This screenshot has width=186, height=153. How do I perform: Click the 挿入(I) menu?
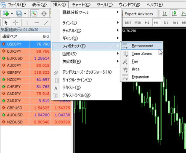click(60, 5)
